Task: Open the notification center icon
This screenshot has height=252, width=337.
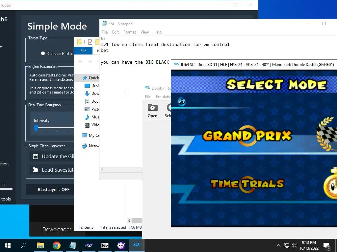Action: click(327, 246)
